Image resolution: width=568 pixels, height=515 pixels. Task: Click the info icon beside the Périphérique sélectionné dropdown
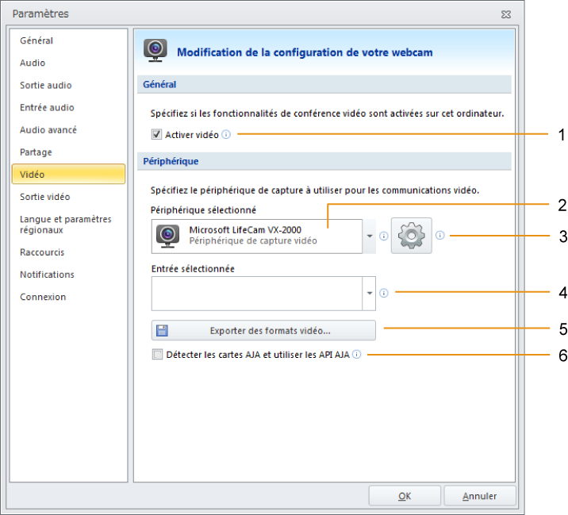pyautogui.click(x=384, y=236)
